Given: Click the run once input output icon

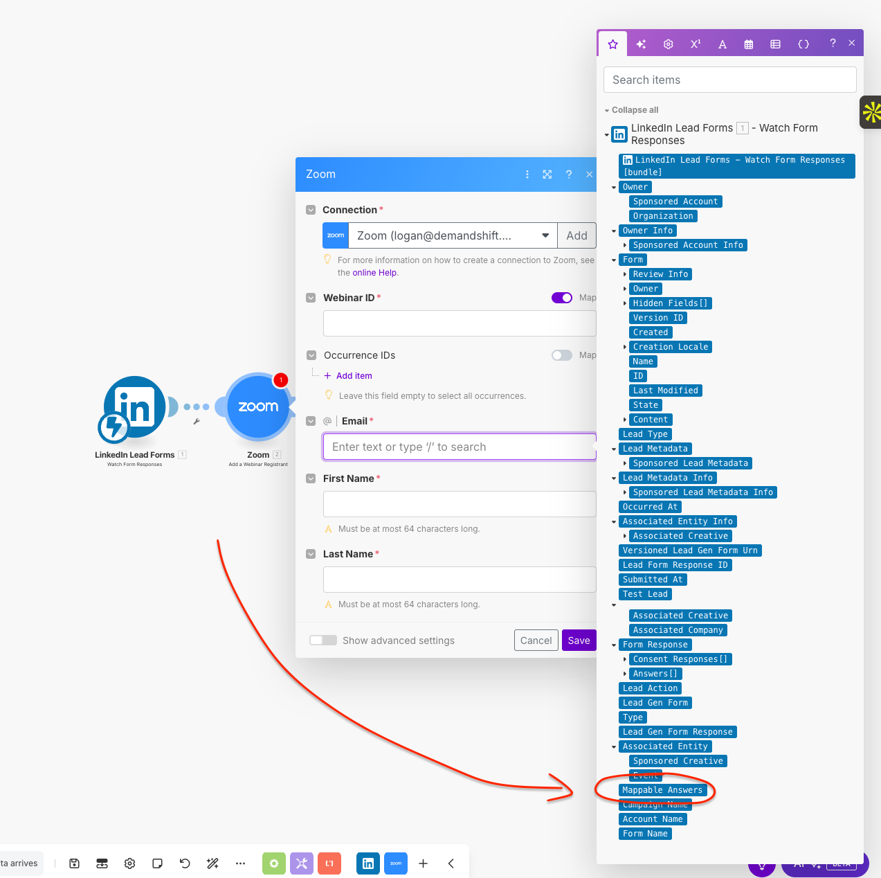Looking at the screenshot, I should (102, 863).
